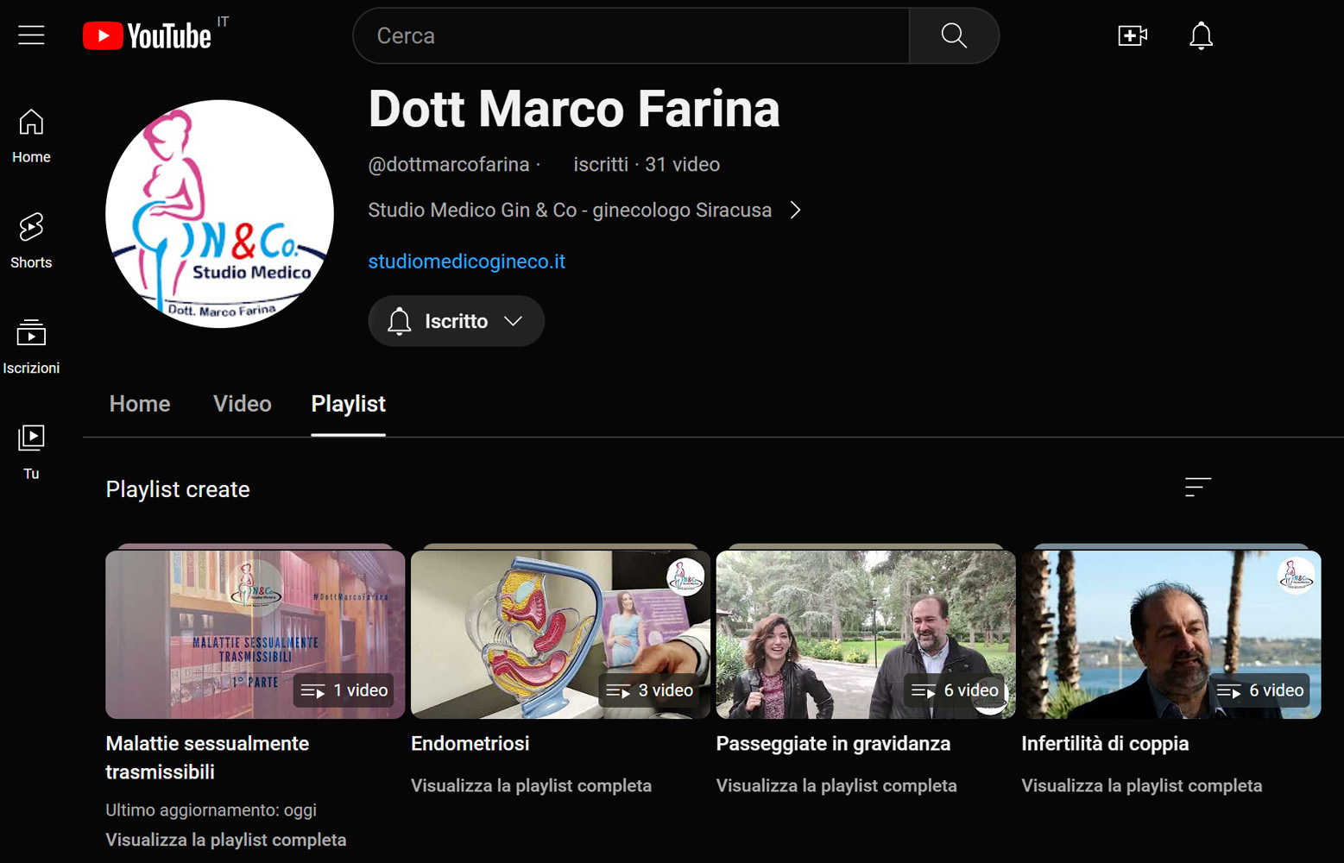Open the Create video icon
Image resolution: width=1344 pixels, height=863 pixels.
(1132, 35)
